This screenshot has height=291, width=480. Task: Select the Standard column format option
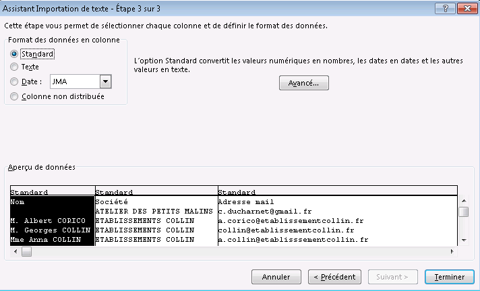pos(15,53)
